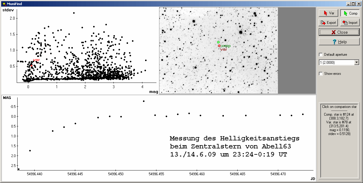Image resolution: width=363 pixels, height=183 pixels.
Task: Open Help with the question mark button
Action: 339,42
